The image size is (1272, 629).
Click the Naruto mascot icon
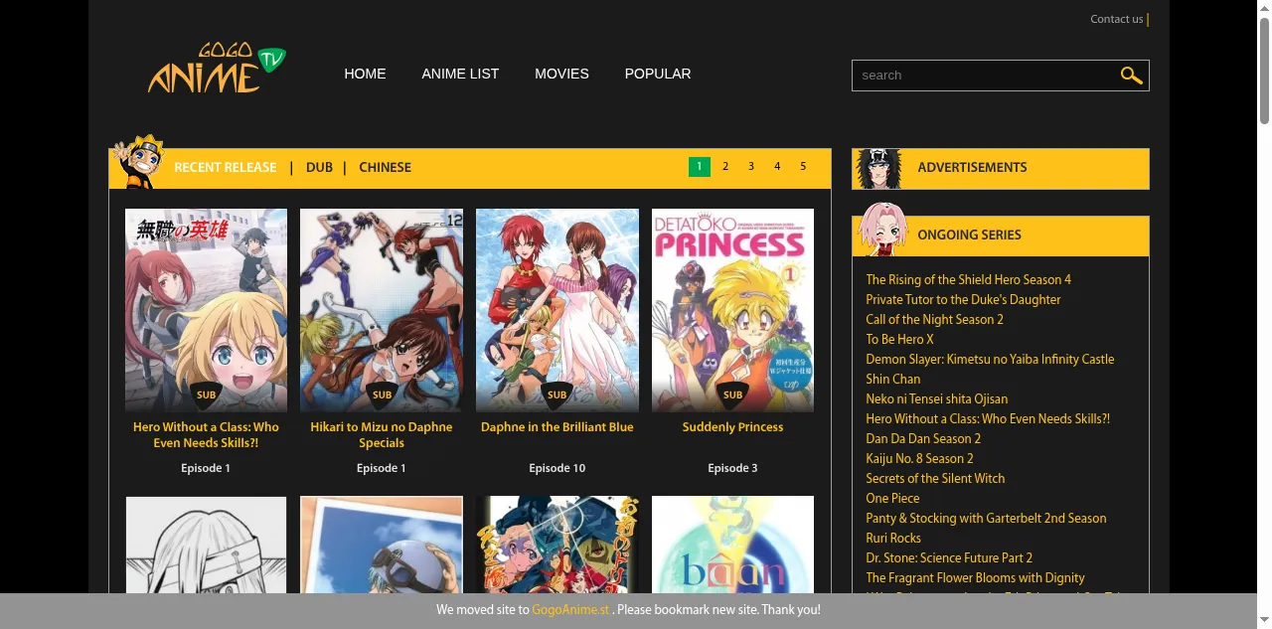(137, 162)
